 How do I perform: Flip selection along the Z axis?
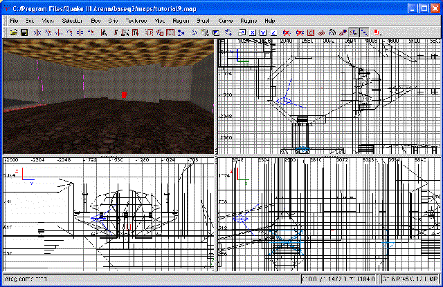pos(80,32)
